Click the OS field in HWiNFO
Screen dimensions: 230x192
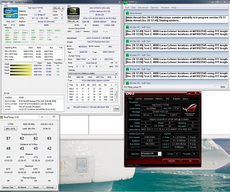[x=91, y=107]
